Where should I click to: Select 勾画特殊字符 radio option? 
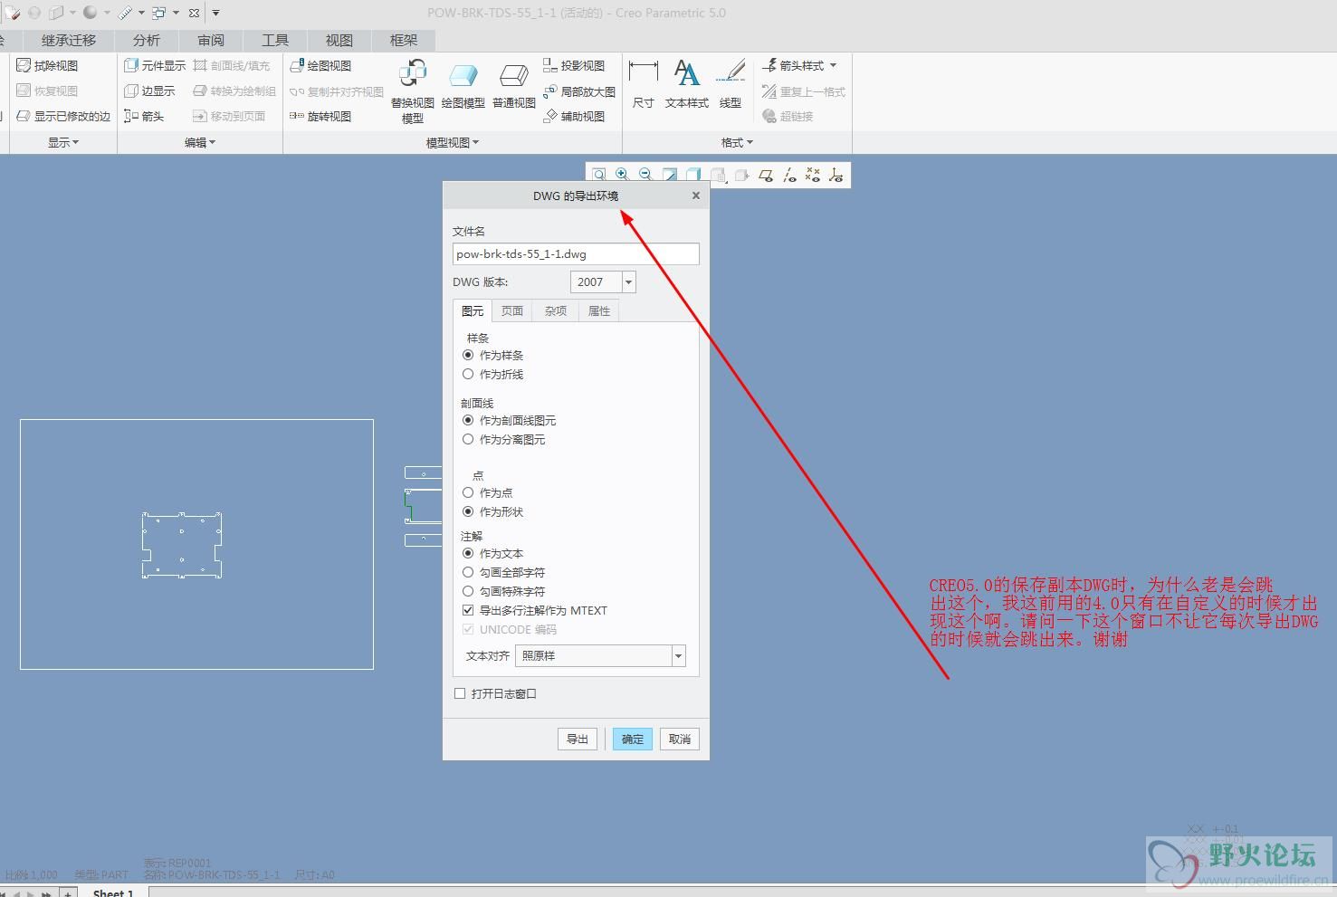point(468,591)
